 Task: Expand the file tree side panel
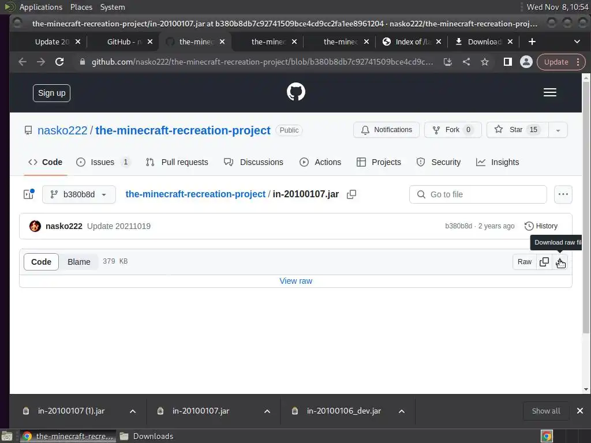29,194
